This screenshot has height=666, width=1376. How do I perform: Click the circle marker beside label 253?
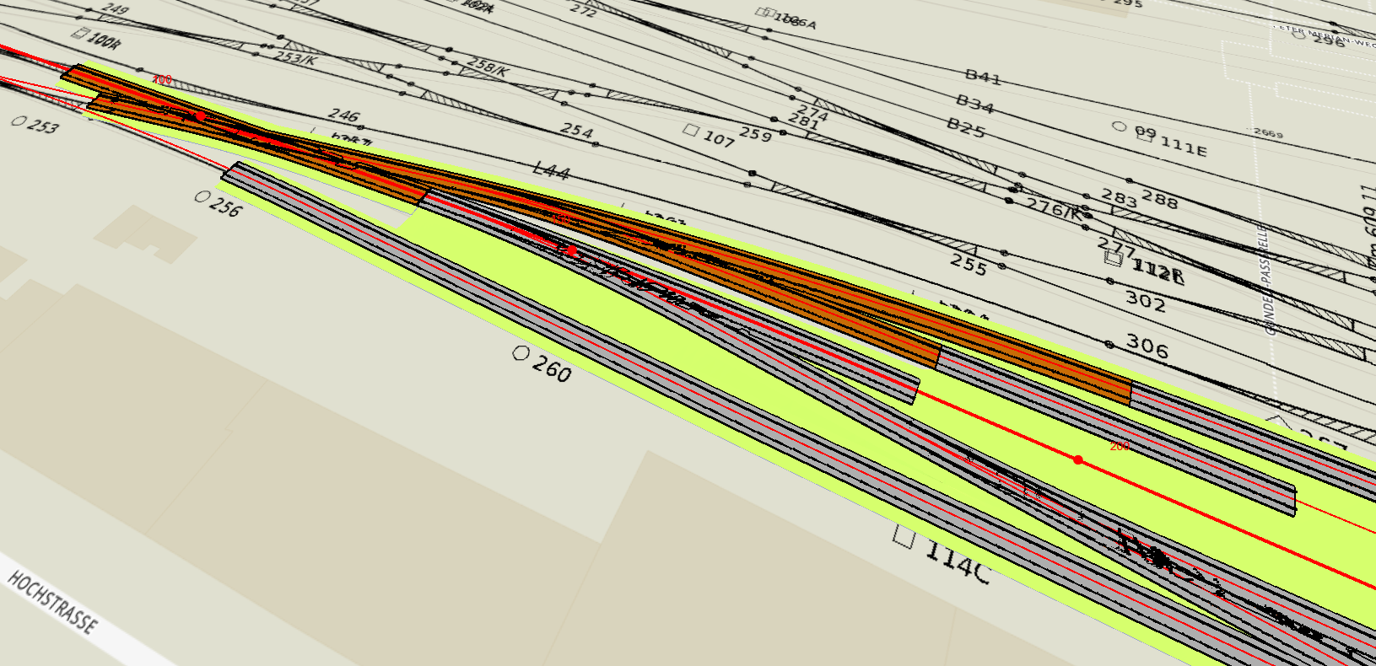pos(19,121)
